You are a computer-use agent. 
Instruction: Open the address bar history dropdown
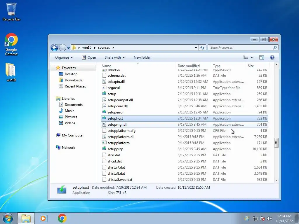click(196, 48)
